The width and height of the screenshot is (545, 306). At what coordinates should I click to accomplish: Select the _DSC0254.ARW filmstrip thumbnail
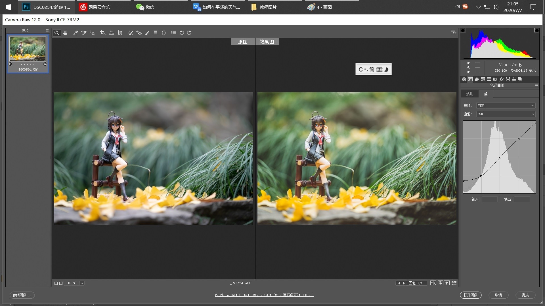28,48
